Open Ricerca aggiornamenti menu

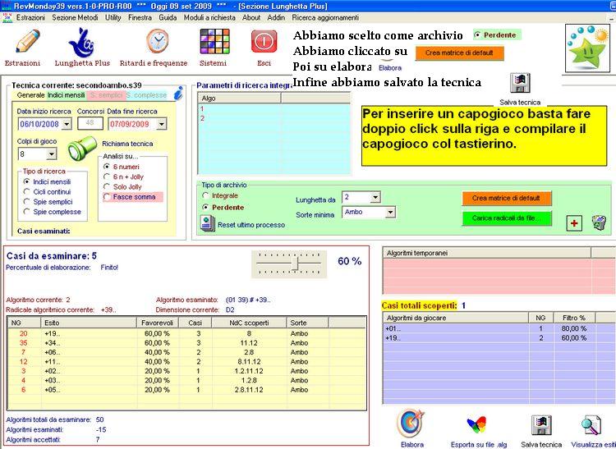point(325,18)
